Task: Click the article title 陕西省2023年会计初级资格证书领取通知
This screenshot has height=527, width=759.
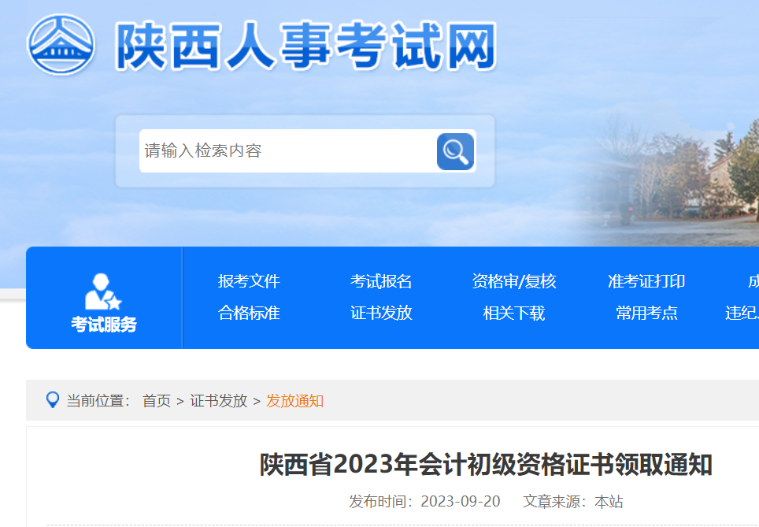Action: click(486, 465)
